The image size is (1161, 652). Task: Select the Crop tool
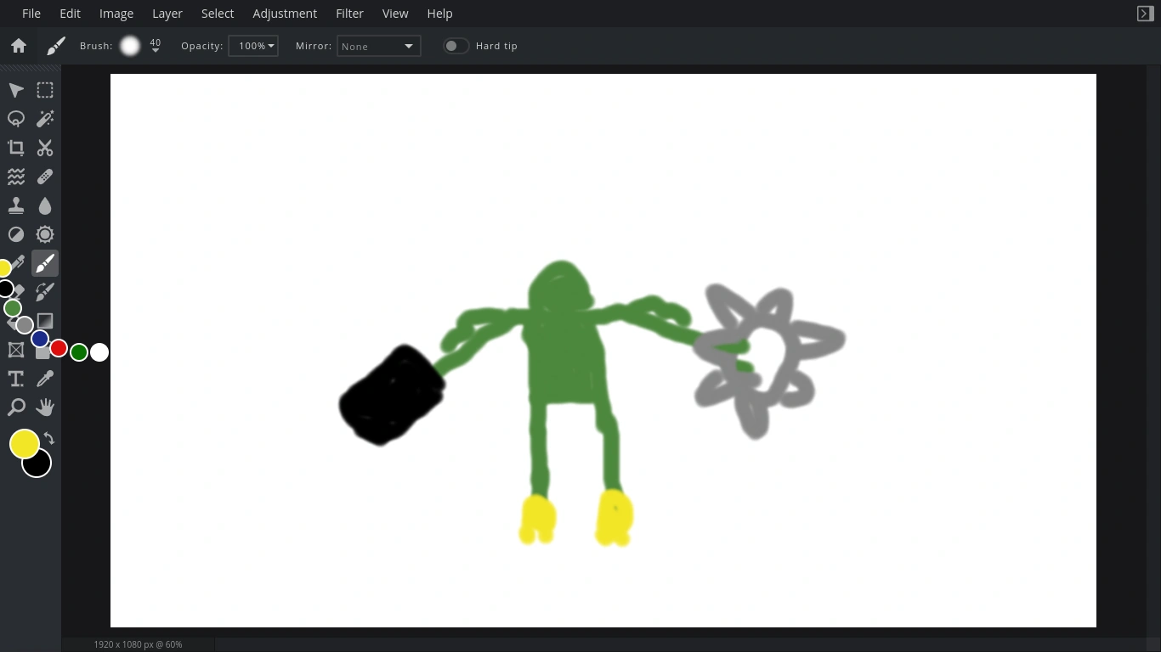tap(16, 148)
